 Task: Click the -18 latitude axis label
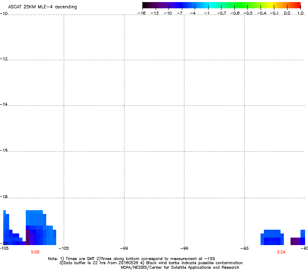point(4,196)
